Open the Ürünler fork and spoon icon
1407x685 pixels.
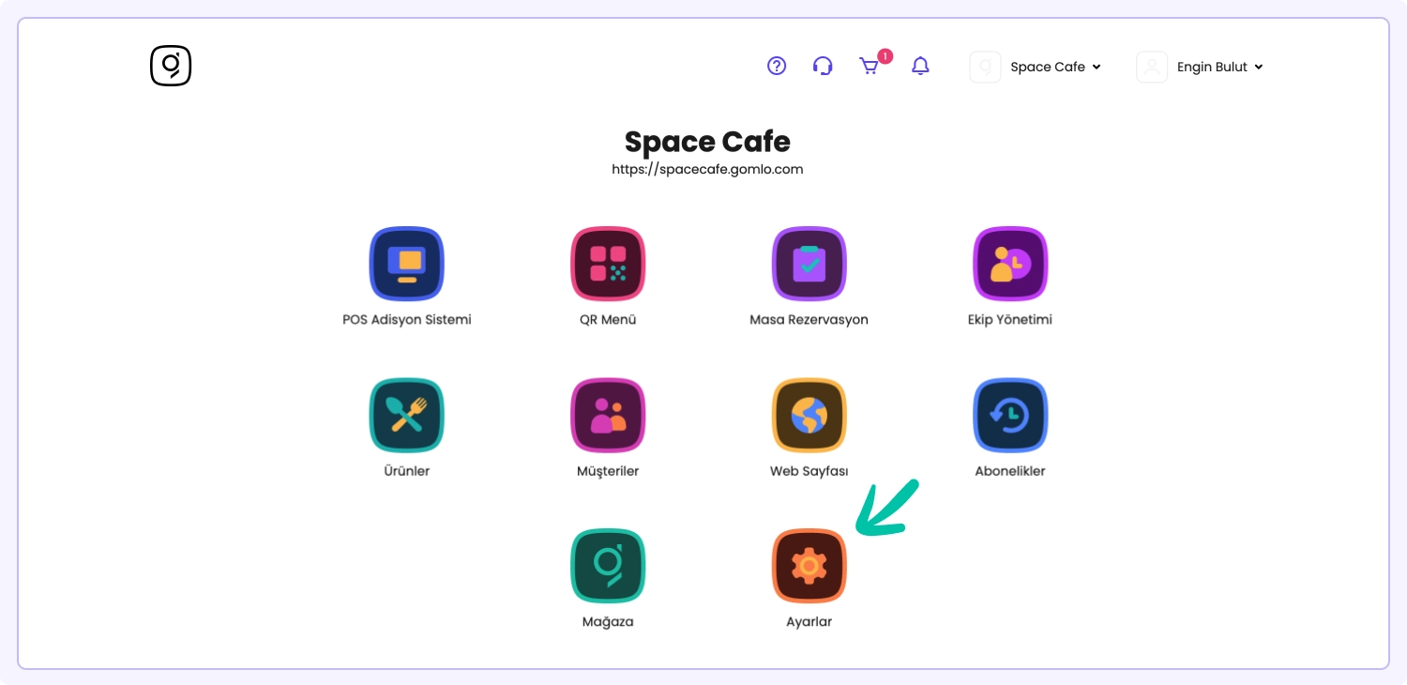[406, 415]
